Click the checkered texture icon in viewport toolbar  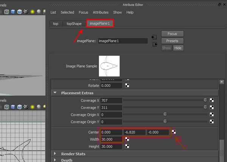pos(25,12)
